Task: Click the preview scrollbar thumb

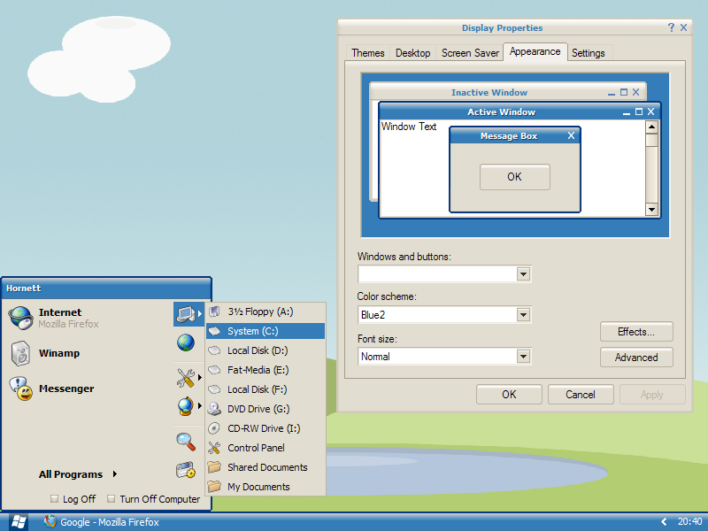Action: click(651, 140)
